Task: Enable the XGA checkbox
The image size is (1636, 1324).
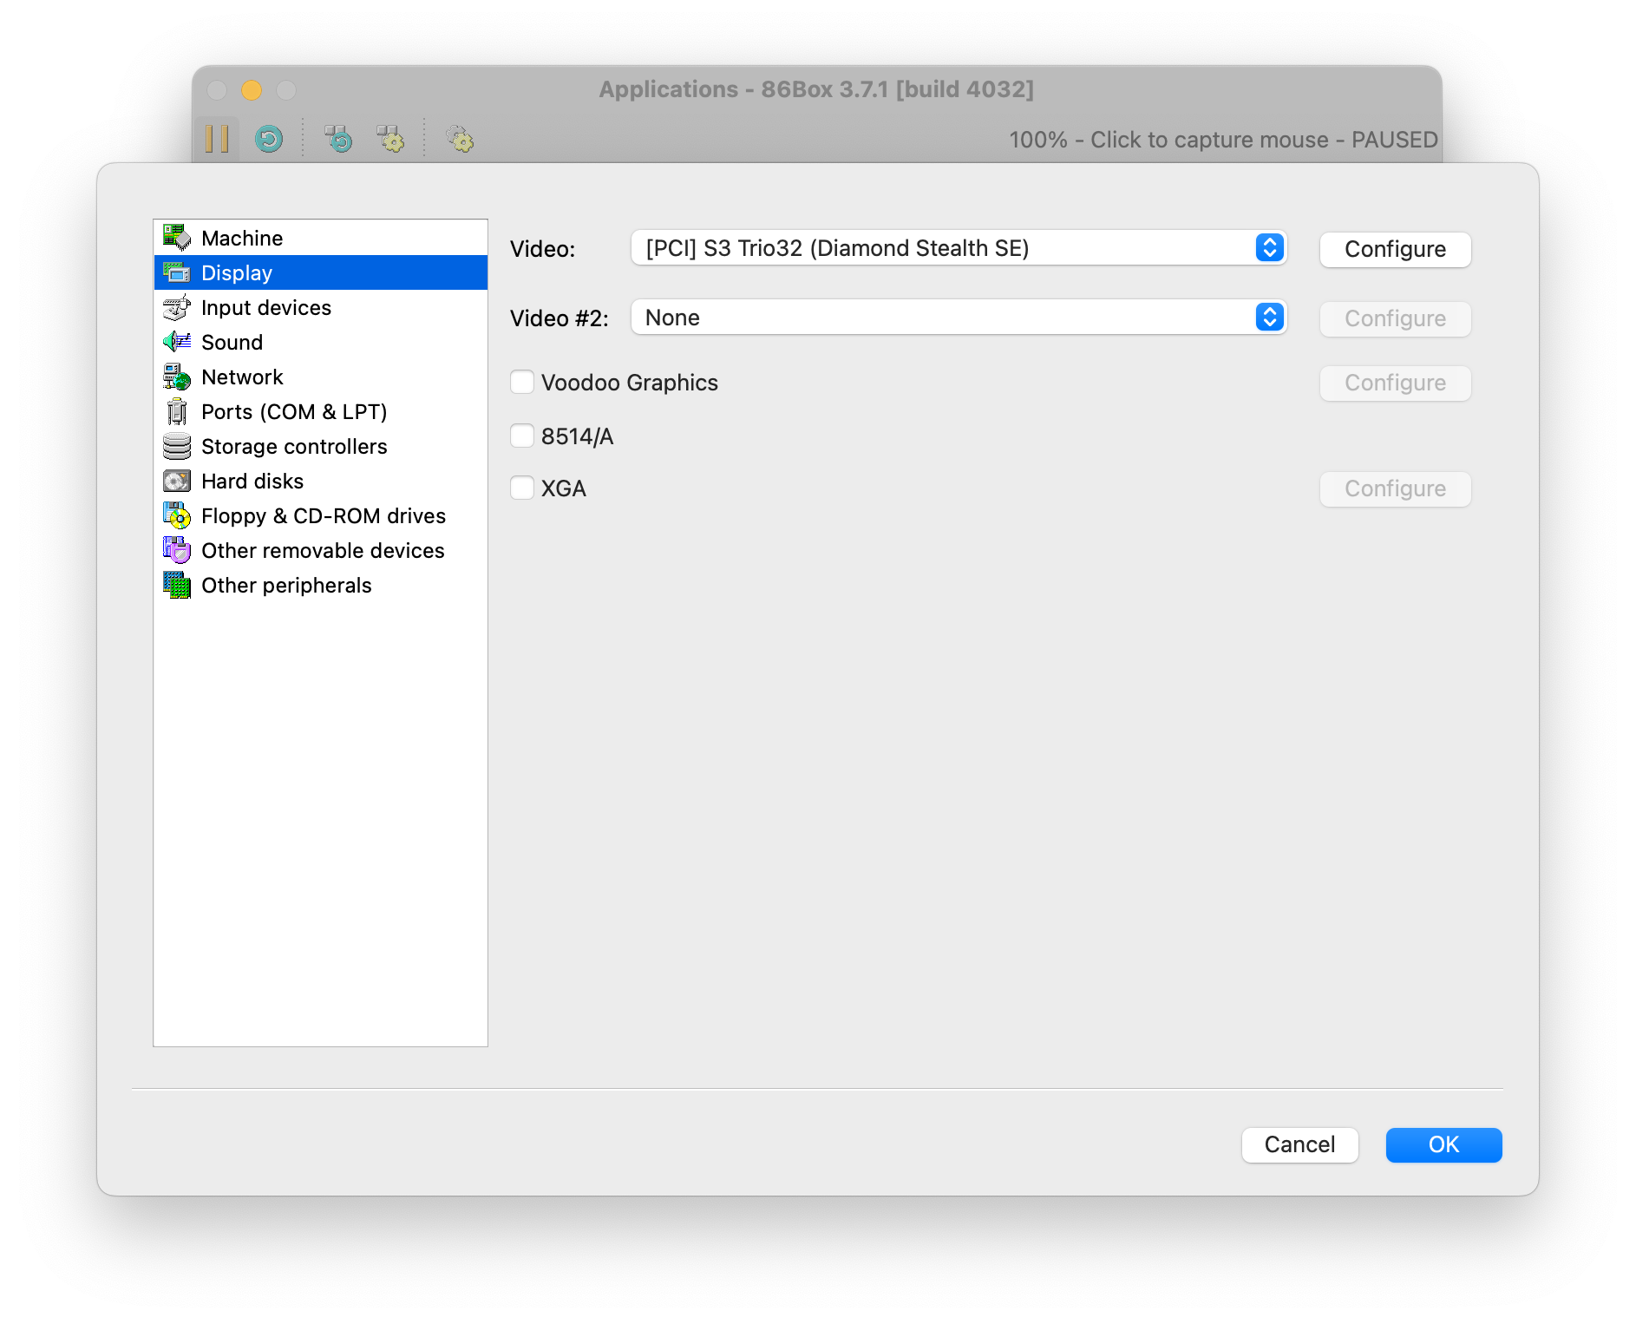Action: click(x=522, y=488)
